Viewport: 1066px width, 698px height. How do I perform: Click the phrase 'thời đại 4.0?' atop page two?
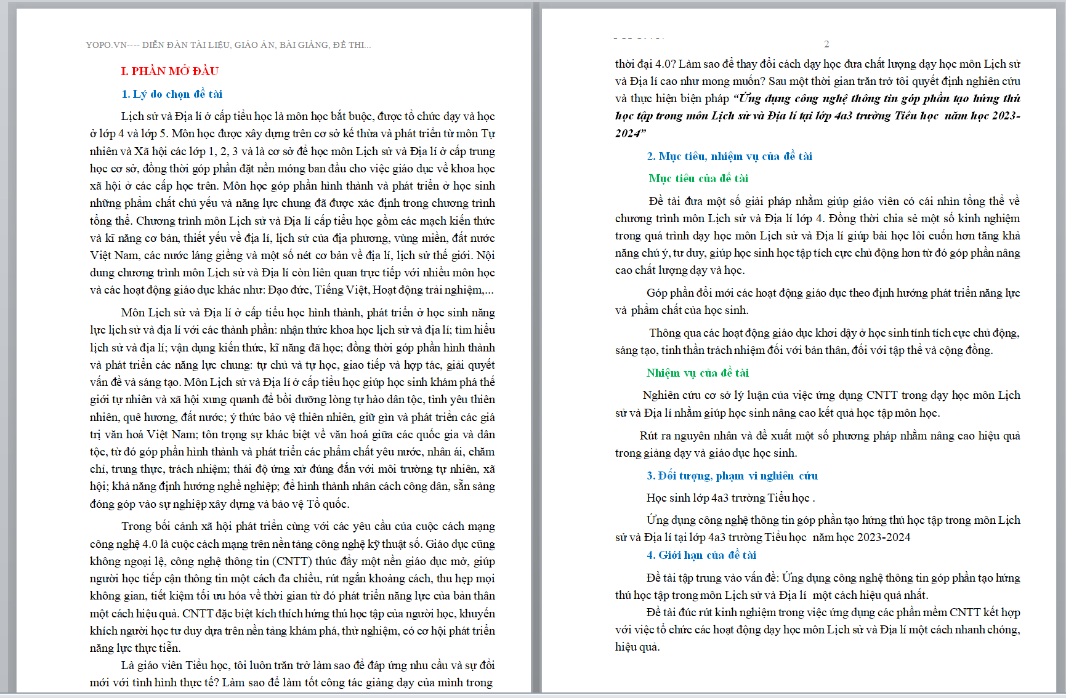[x=645, y=64]
